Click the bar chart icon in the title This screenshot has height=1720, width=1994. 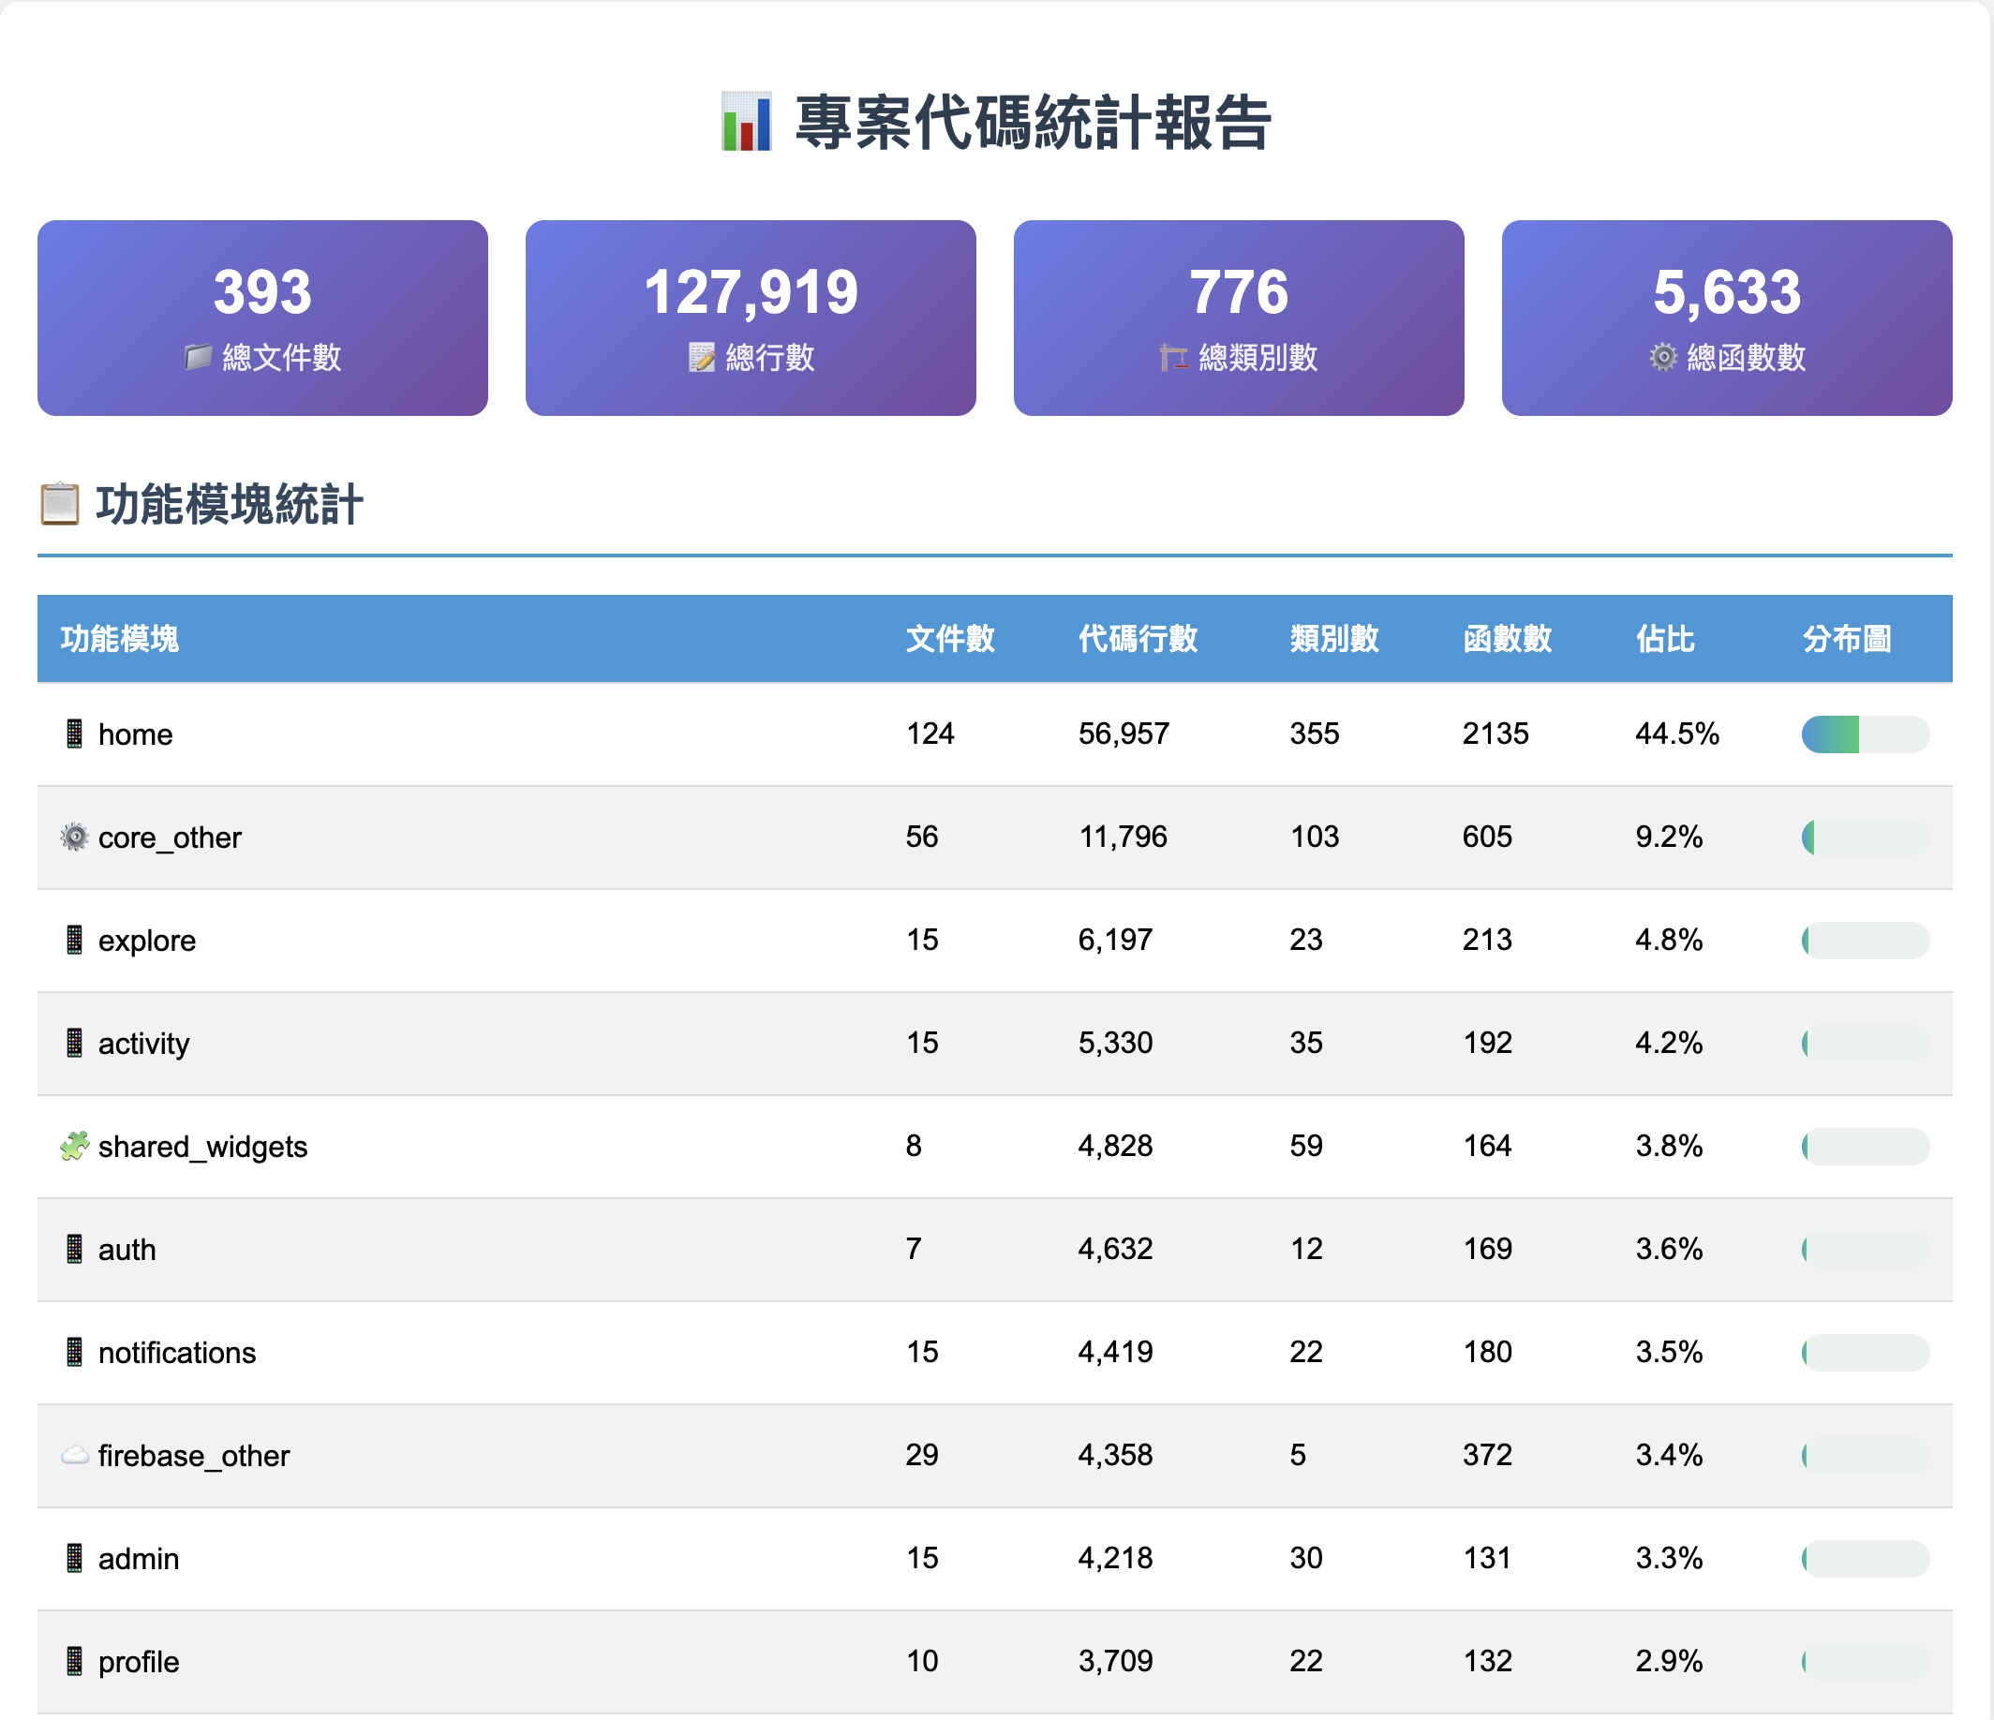(746, 122)
